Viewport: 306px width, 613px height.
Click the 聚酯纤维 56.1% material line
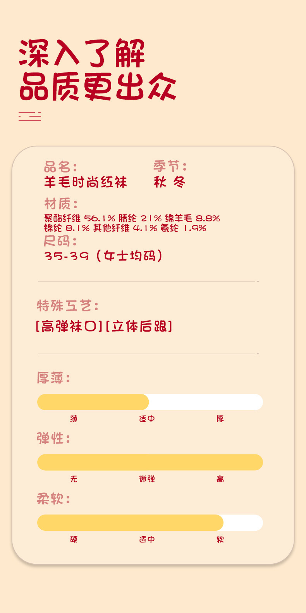[132, 218]
